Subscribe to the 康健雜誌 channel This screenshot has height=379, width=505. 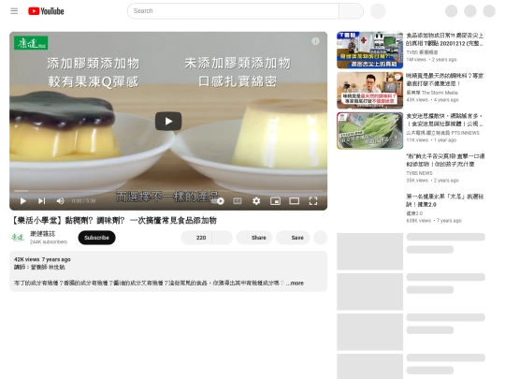[96, 238]
